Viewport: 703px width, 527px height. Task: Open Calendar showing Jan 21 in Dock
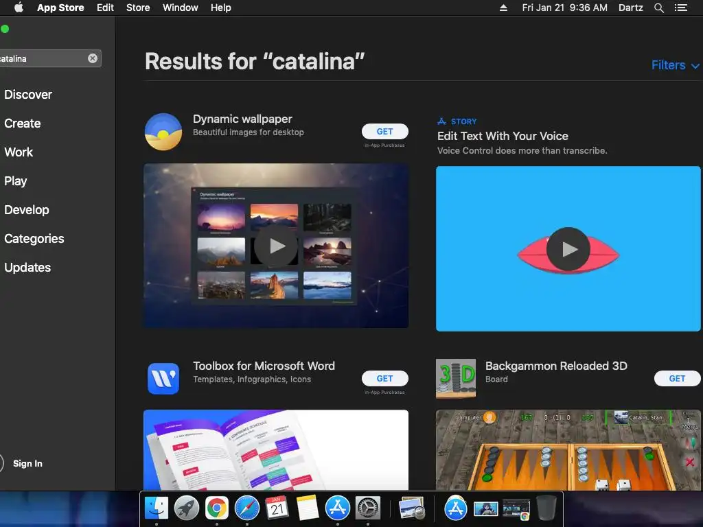click(x=277, y=508)
